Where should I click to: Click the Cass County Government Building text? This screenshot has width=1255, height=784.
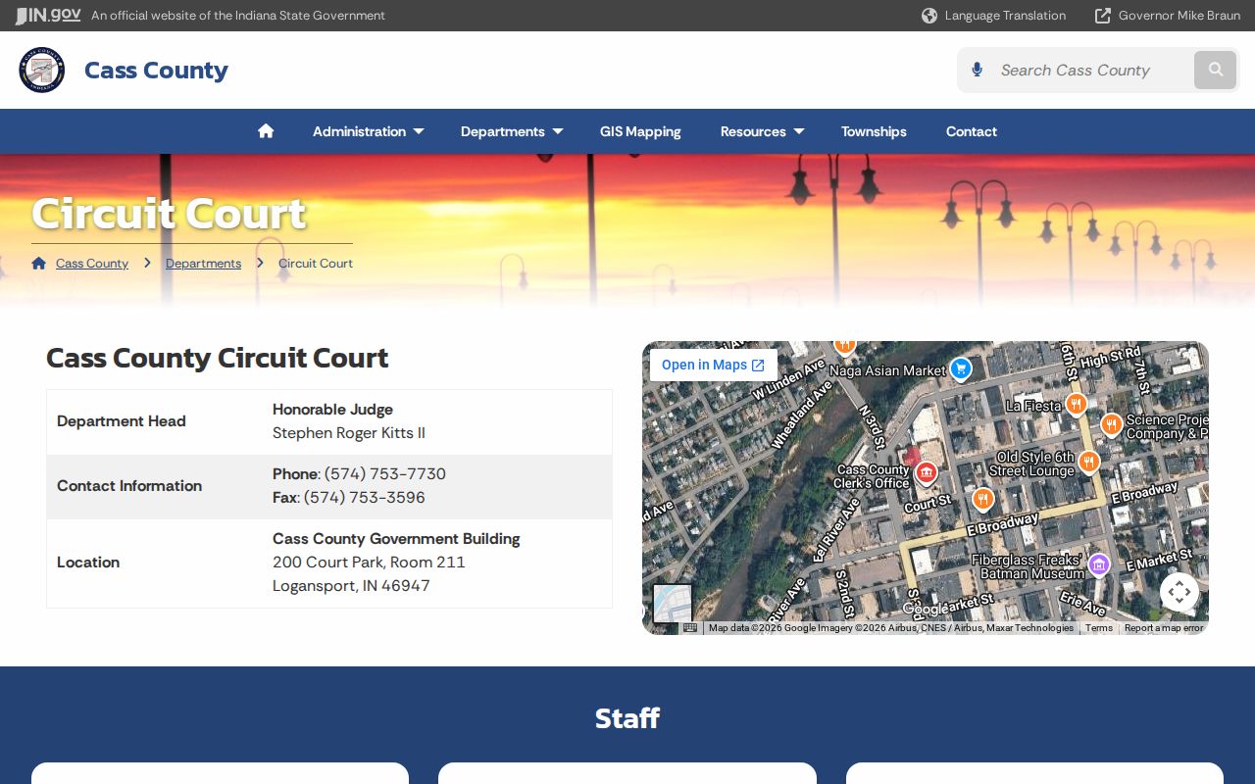396,539
